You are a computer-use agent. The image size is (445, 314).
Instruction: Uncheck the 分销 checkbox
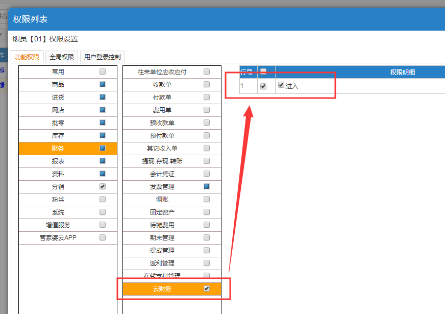pyautogui.click(x=103, y=186)
